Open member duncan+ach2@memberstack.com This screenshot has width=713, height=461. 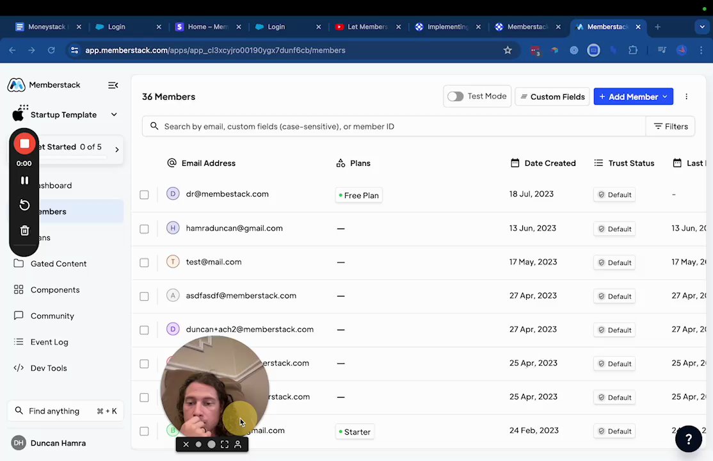click(250, 329)
